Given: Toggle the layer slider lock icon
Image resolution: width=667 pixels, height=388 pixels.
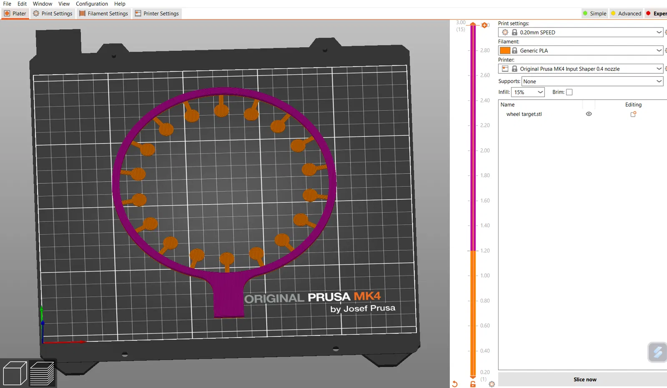Looking at the screenshot, I should 473,384.
